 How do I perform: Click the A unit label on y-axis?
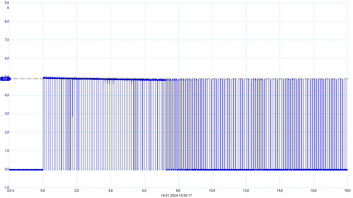8,8
